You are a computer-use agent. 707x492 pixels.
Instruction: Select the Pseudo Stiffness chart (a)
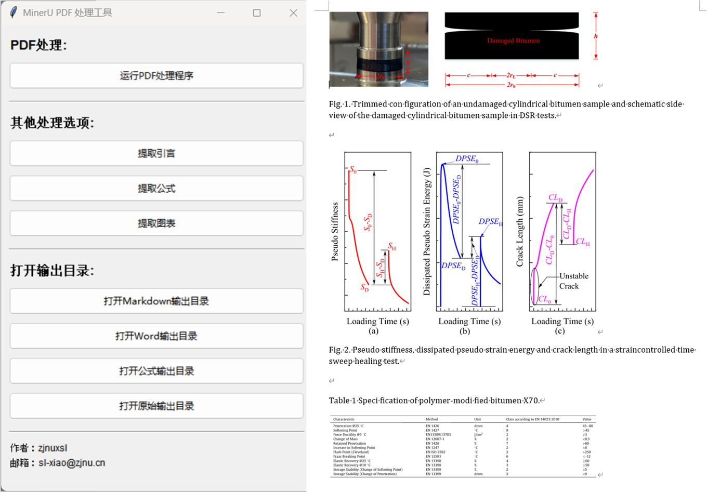[x=372, y=244]
